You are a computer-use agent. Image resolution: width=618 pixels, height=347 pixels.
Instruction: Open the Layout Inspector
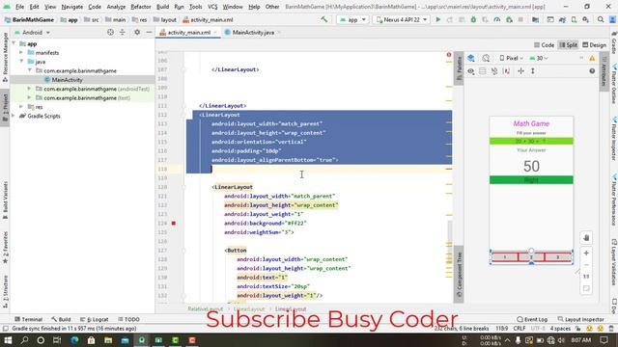581,319
